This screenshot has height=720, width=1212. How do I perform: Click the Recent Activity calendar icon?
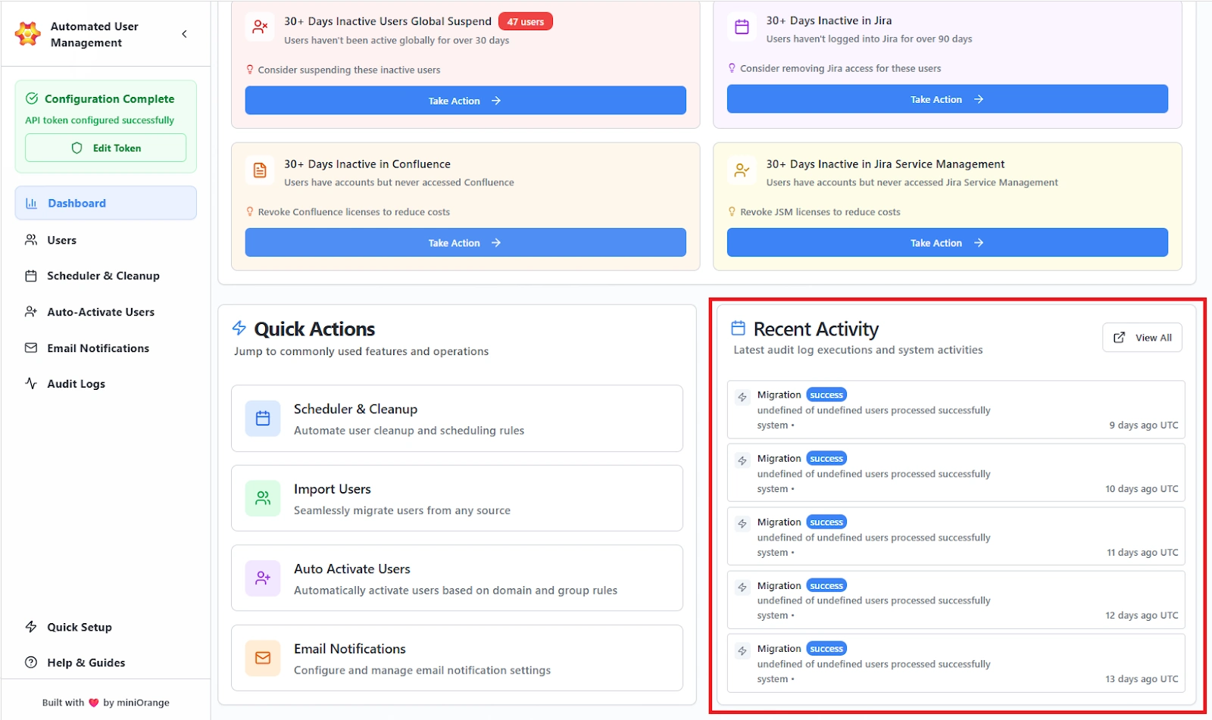coord(738,328)
